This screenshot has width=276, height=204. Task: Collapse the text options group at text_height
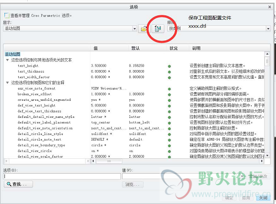[7, 60]
